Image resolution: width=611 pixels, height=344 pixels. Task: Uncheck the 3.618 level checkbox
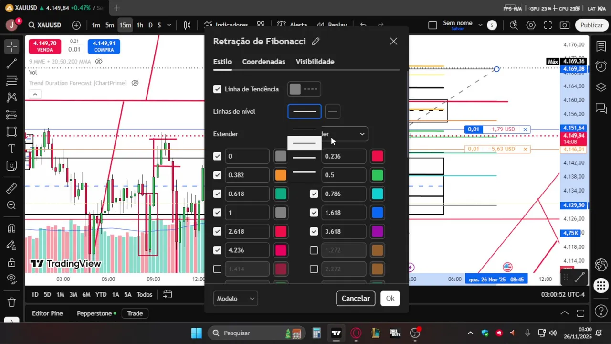(314, 231)
